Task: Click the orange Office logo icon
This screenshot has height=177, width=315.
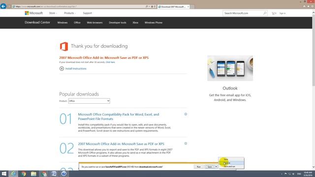Action: pyautogui.click(x=64, y=46)
